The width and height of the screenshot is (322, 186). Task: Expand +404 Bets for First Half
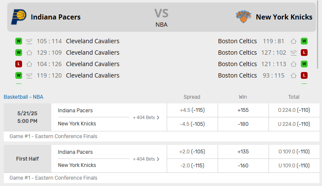tap(146, 159)
